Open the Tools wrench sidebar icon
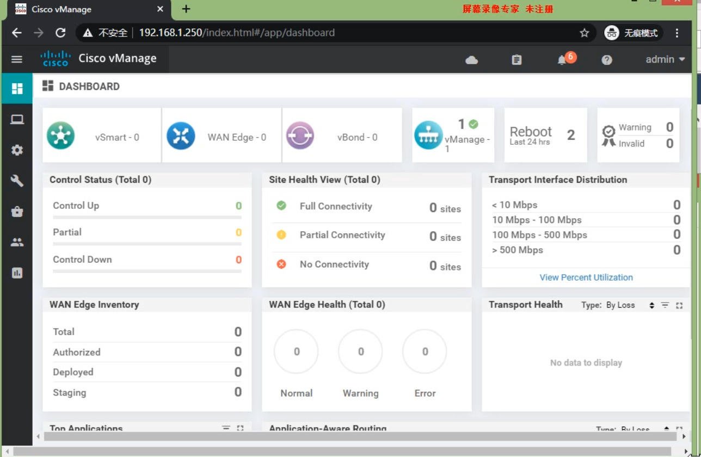Screen dimensions: 701x457 [x=17, y=181]
